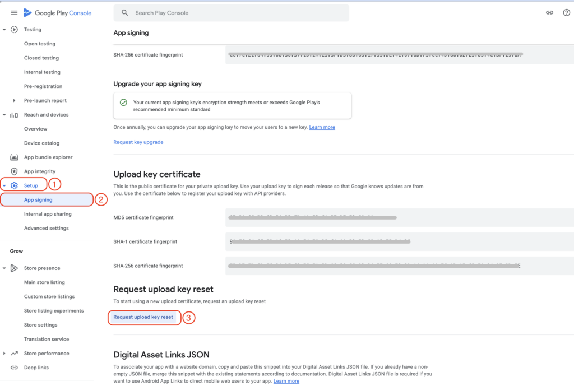This screenshot has height=386, width=574.
Task: Click the App bundle explorer icon
Action: [x=14, y=157]
